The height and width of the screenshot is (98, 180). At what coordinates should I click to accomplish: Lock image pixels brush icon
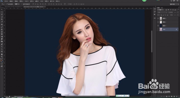(x=163, y=15)
